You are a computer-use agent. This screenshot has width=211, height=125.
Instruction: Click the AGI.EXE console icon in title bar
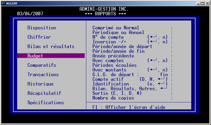[3, 3]
